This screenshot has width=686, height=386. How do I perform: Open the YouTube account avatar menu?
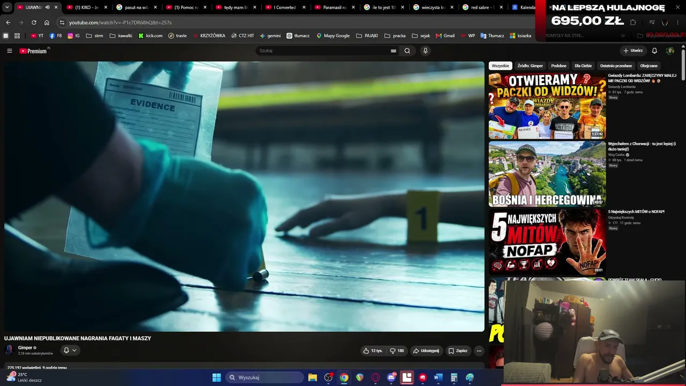click(670, 51)
